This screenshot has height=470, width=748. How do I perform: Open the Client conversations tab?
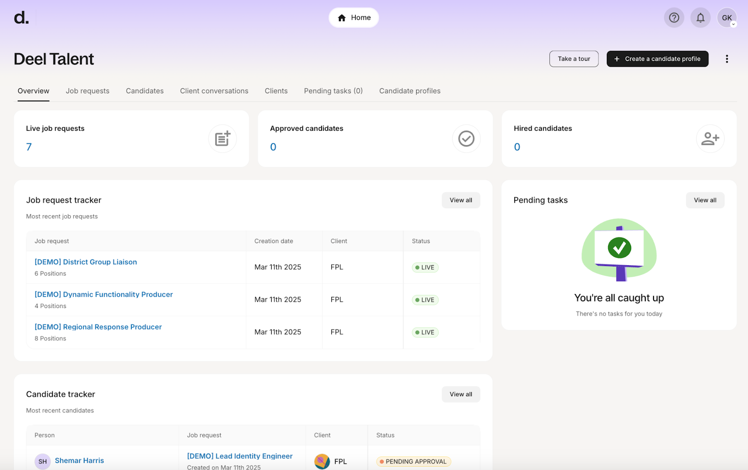[x=214, y=91]
